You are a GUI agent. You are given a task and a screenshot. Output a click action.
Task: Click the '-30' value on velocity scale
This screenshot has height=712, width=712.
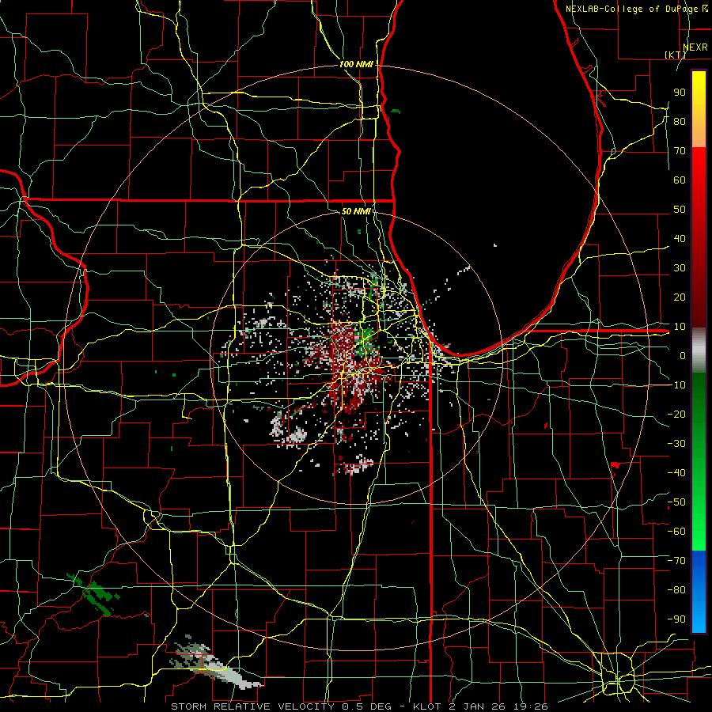point(676,443)
